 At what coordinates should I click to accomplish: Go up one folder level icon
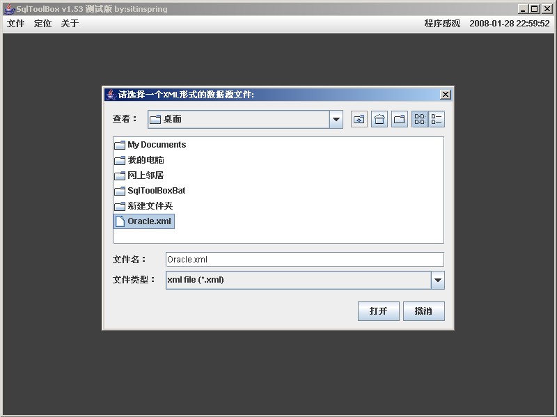[359, 119]
